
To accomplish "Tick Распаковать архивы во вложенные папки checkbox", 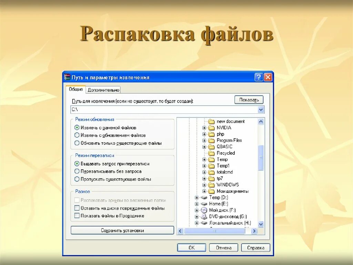I will [x=77, y=200].
